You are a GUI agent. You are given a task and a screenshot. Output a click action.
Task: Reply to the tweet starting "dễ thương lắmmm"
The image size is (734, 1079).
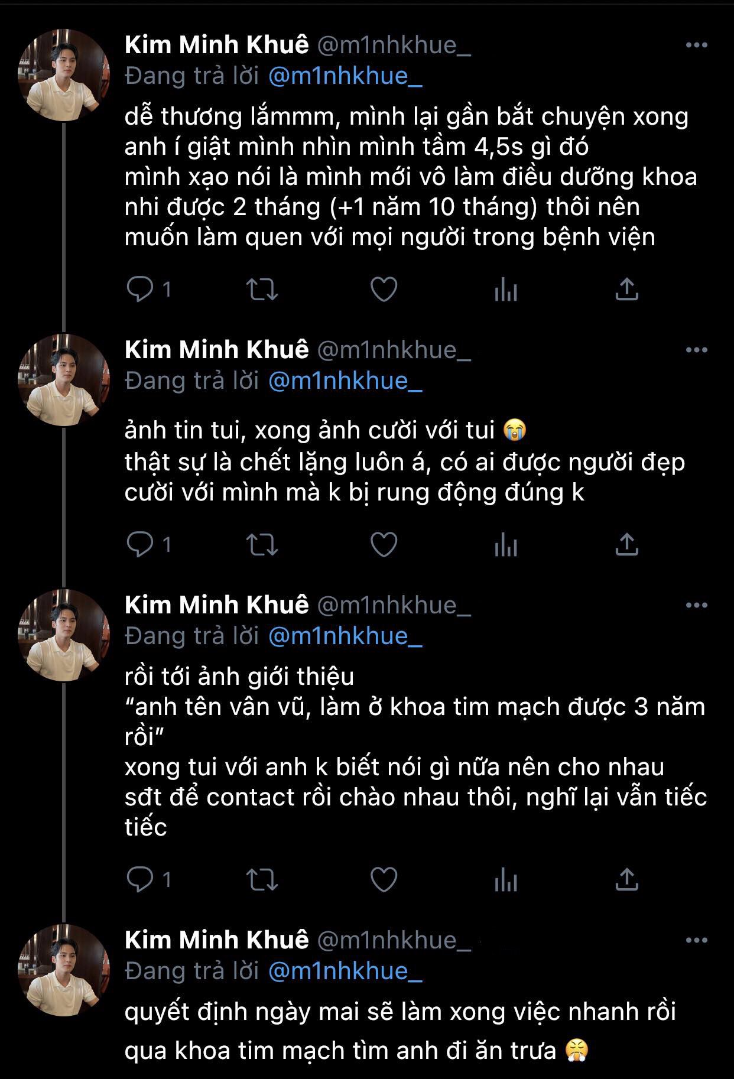pyautogui.click(x=141, y=289)
